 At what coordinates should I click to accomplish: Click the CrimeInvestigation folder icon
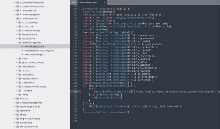click(x=18, y=14)
